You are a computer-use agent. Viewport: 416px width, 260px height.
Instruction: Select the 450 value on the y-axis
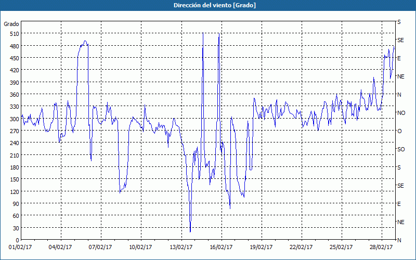coord(14,58)
